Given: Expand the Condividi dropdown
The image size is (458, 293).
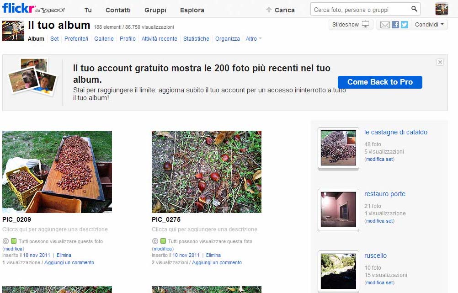Looking at the screenshot, I should pos(429,25).
